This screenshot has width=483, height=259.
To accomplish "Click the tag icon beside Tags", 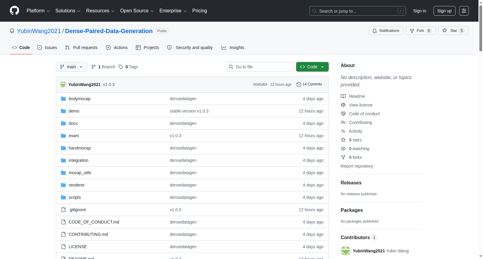I will pos(121,67).
